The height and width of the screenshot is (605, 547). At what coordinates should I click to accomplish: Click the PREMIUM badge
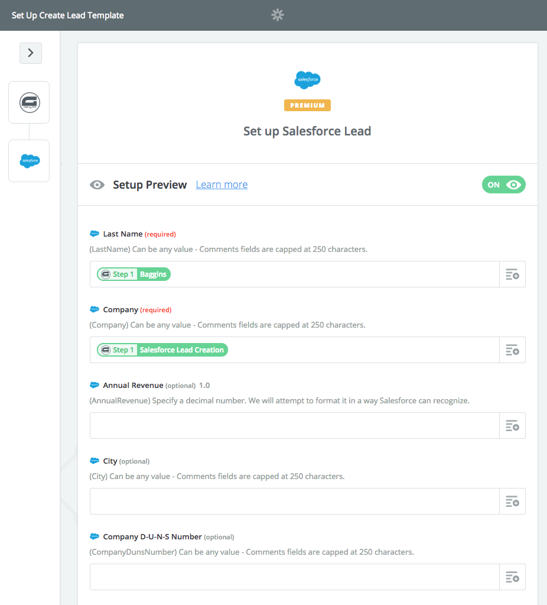(307, 105)
